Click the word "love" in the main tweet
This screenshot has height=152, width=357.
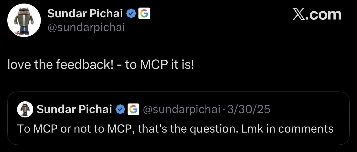18,65
